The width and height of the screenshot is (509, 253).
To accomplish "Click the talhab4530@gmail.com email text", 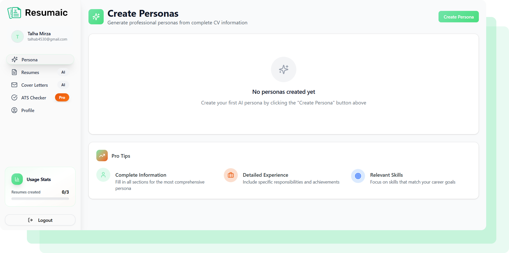I will click(x=47, y=39).
